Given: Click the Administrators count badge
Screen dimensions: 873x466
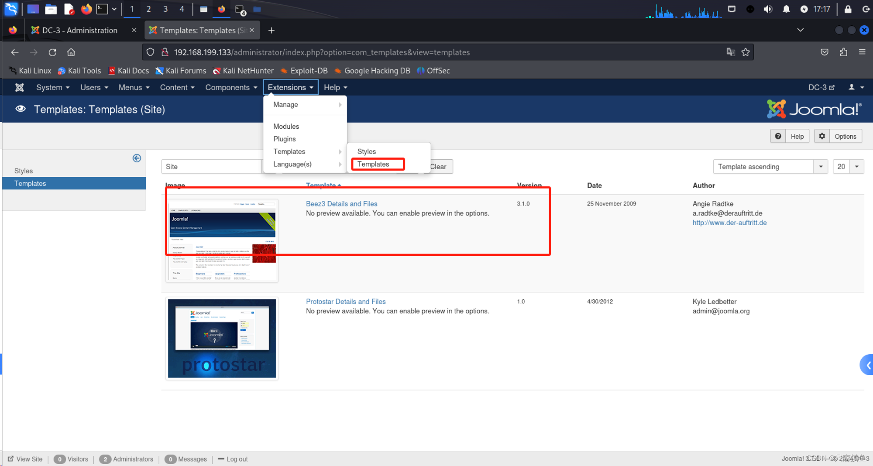Looking at the screenshot, I should click(105, 459).
